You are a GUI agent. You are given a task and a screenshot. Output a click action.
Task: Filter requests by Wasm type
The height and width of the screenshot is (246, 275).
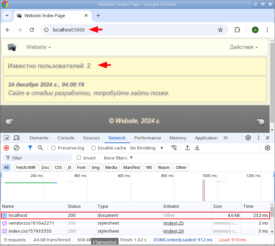tap(164, 167)
